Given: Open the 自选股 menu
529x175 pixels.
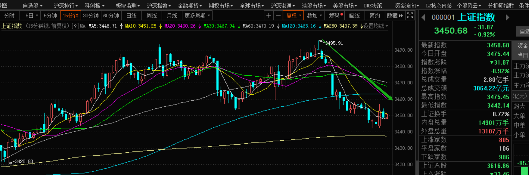Looking at the screenshot, I should 32,5.
